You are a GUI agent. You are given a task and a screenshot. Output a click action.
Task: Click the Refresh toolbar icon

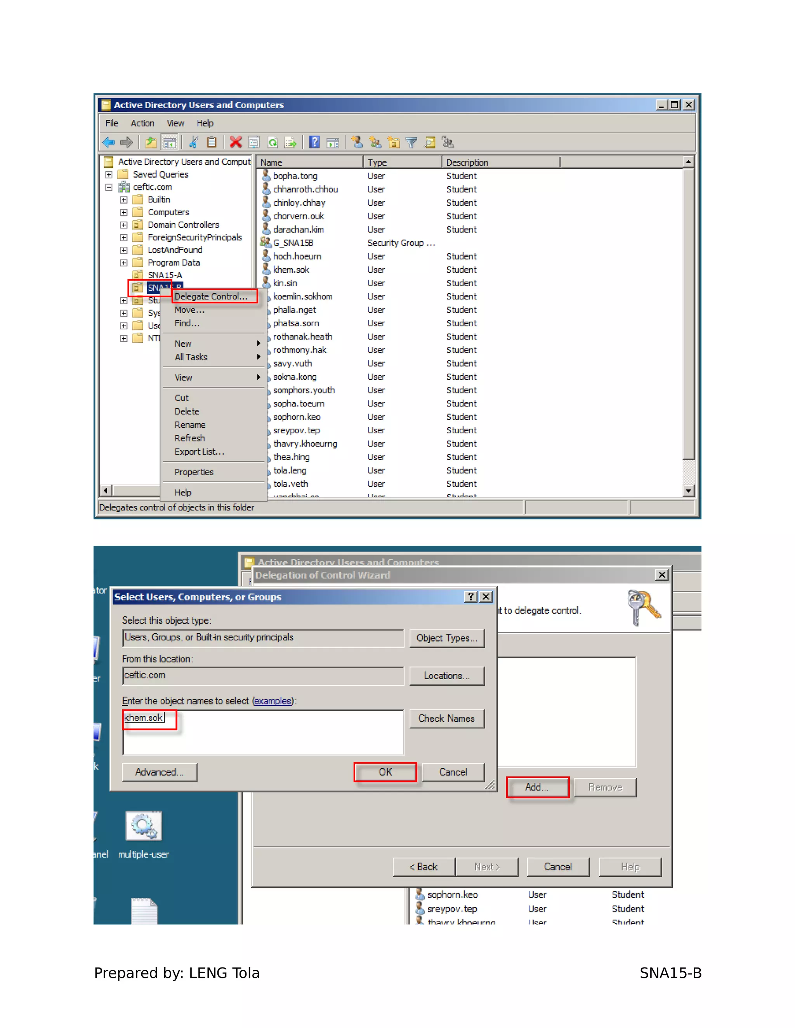(273, 142)
